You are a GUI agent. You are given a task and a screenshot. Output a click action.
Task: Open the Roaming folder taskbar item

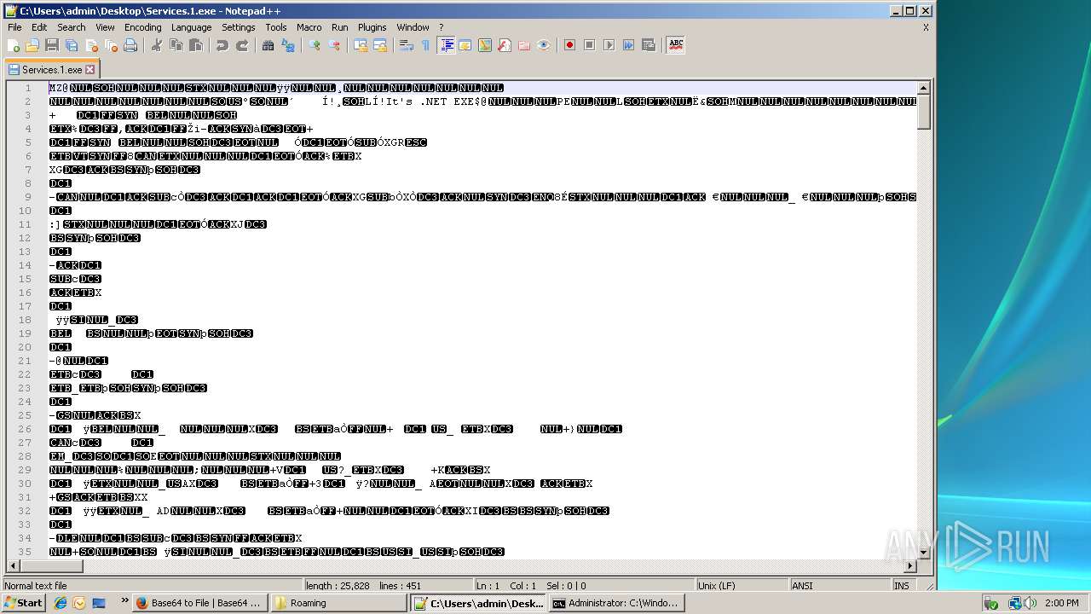[x=339, y=603]
